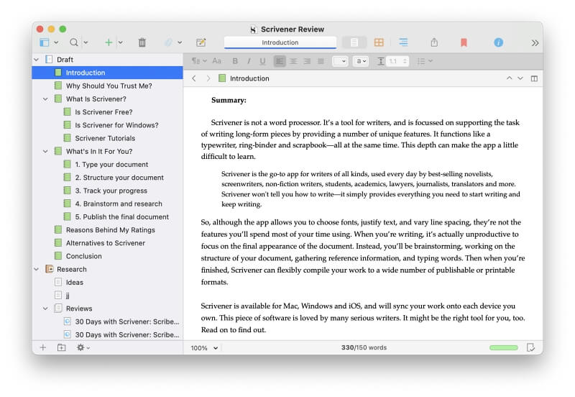This screenshot has width=575, height=397.
Task: Click the red Bookmarks icon
Action: click(x=464, y=42)
